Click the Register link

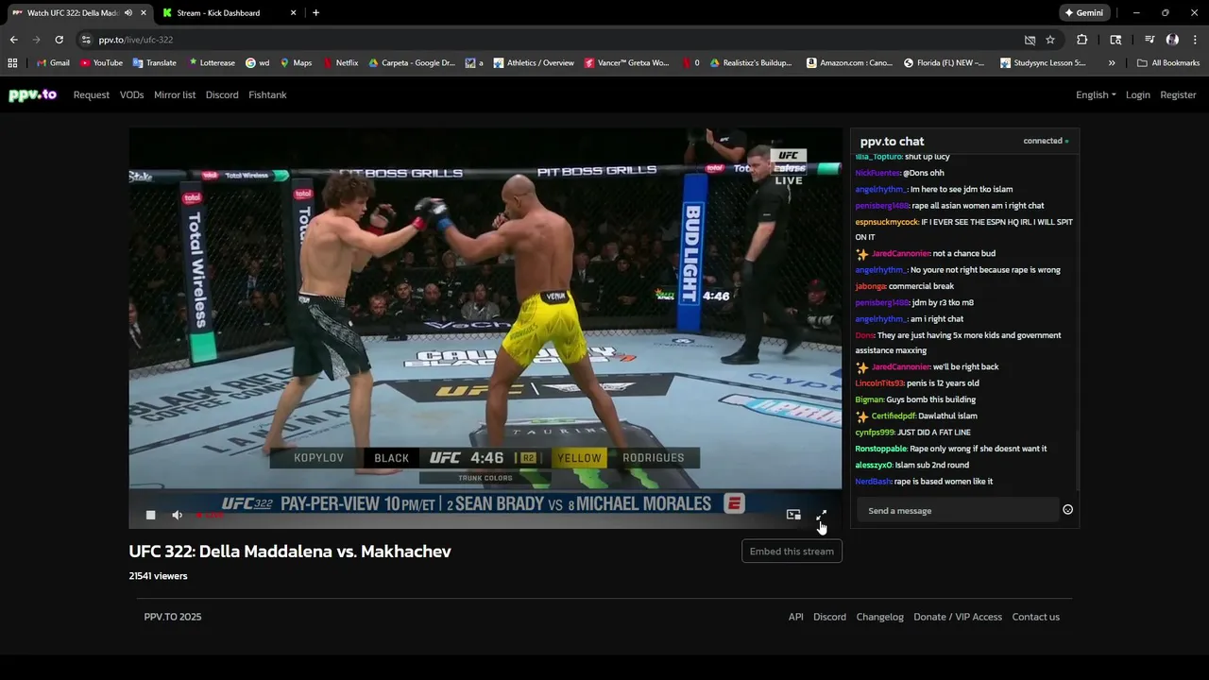pos(1178,94)
